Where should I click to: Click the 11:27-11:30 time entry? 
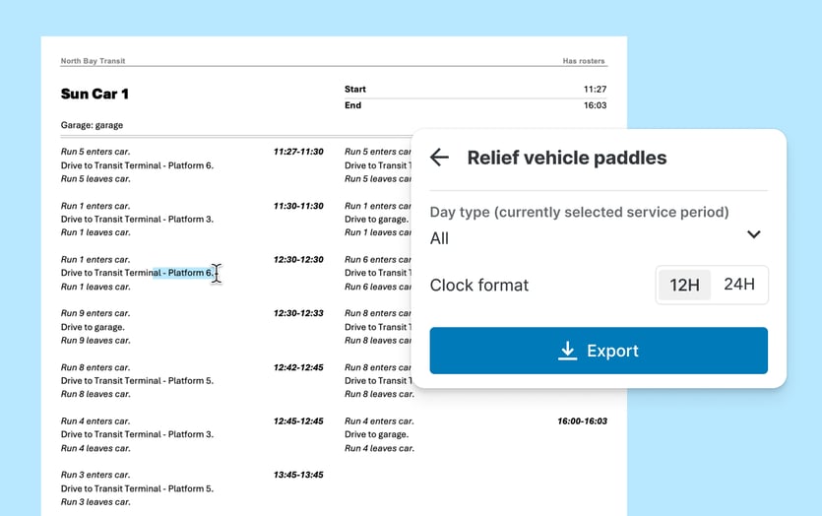point(298,152)
